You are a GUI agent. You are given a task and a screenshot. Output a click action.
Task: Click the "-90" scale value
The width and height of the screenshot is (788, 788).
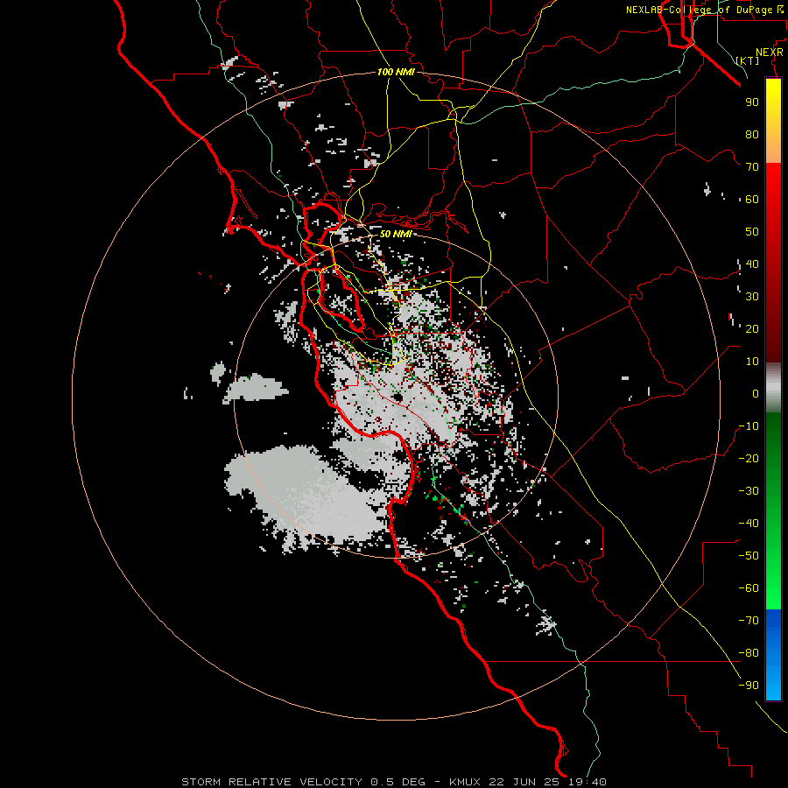[749, 686]
